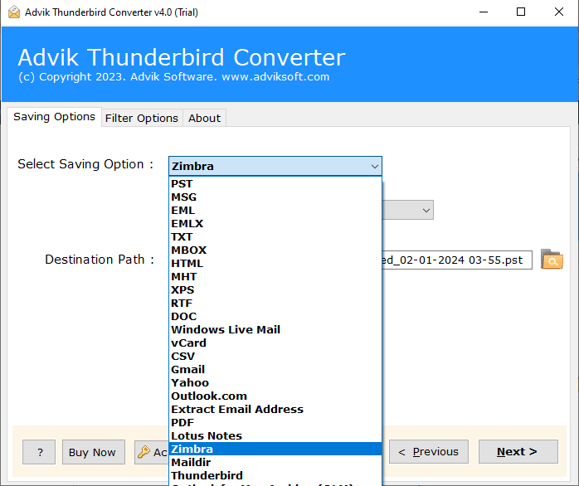The width and height of the screenshot is (579, 486).
Task: Select Extract Email Address option
Action: (275, 410)
